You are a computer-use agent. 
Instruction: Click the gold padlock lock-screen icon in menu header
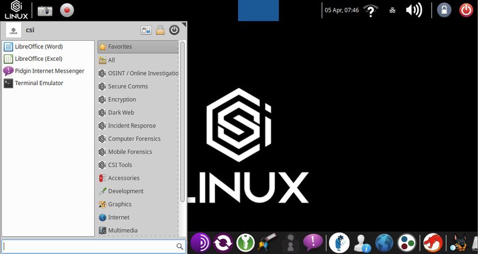[x=160, y=30]
